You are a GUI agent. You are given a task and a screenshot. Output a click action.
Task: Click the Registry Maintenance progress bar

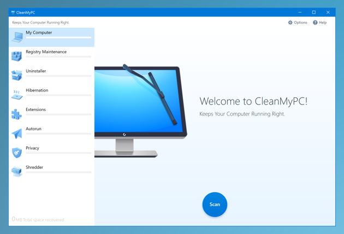coord(58,57)
